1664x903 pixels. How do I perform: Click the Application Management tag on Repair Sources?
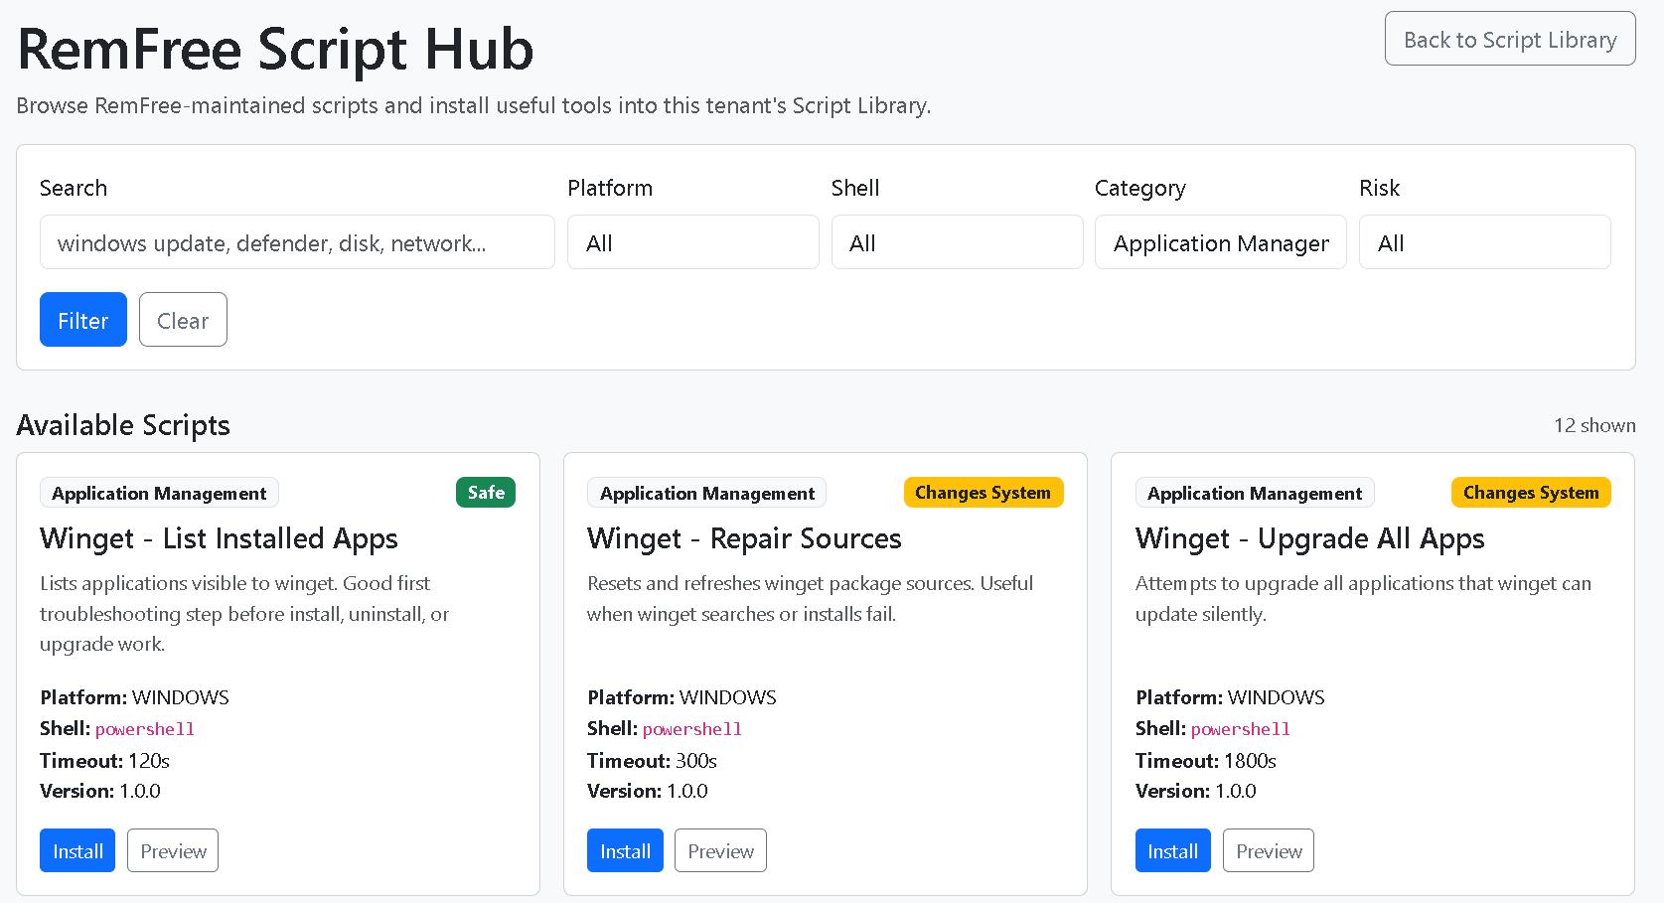tap(707, 493)
